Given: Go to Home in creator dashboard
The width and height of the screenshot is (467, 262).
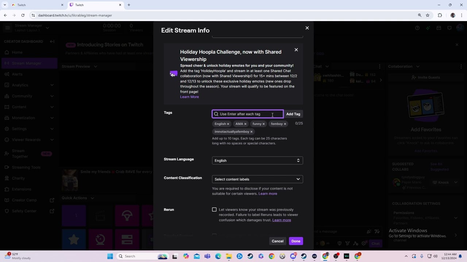Looking at the screenshot, I should [x=28, y=52].
